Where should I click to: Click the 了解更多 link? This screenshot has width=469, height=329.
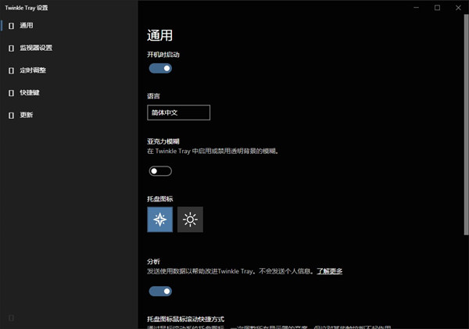(329, 271)
